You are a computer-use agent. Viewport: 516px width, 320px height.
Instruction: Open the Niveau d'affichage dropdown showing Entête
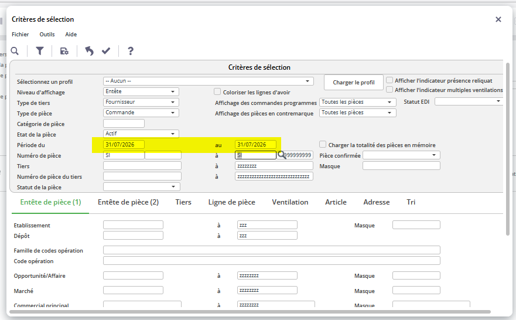click(x=141, y=91)
